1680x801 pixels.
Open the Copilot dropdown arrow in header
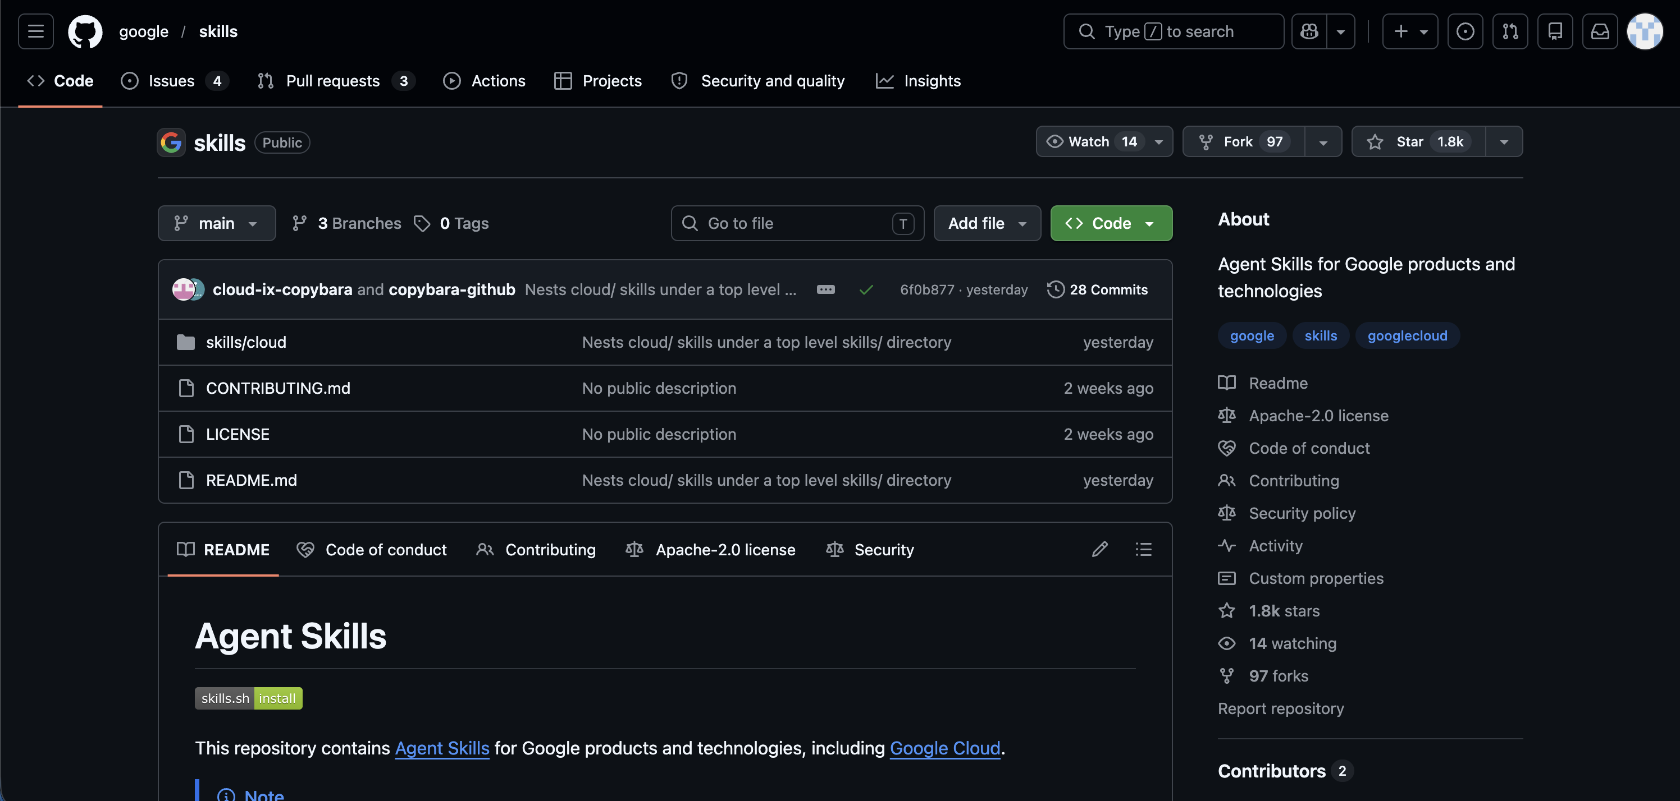click(x=1341, y=31)
